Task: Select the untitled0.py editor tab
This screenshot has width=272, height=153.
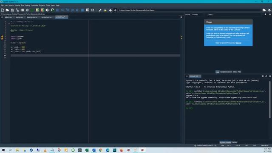Action: tap(62, 17)
